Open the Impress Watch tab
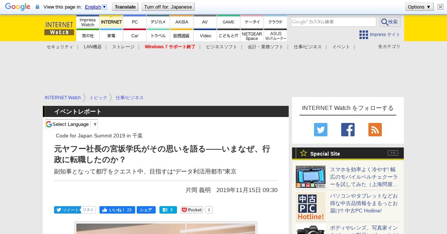This screenshot has width=447, height=234. click(88, 22)
